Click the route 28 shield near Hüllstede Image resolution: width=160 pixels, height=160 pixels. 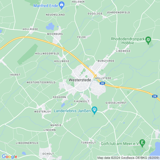102,83
